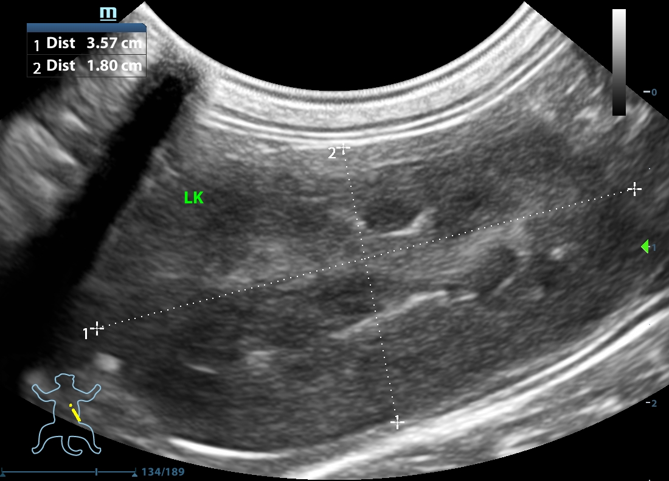Image resolution: width=669 pixels, height=481 pixels.
Task: Click the cat body marker pictogram
Action: coord(66,415)
